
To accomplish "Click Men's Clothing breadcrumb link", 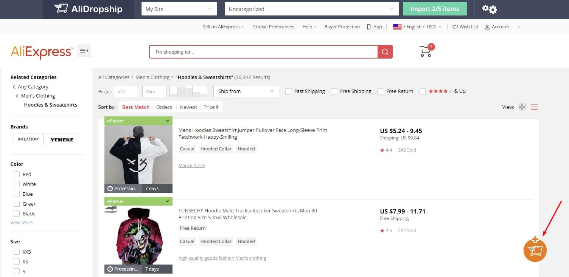I will (152, 77).
